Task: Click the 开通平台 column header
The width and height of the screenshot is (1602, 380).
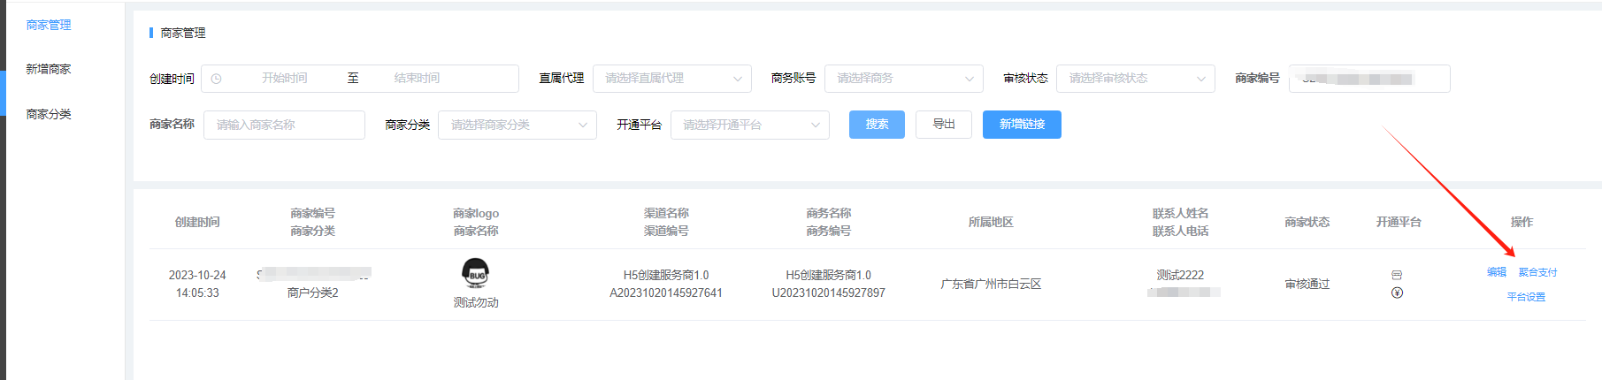Action: [x=1399, y=222]
